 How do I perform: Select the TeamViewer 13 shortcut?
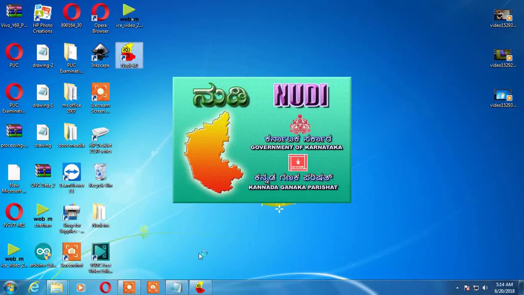(x=72, y=178)
